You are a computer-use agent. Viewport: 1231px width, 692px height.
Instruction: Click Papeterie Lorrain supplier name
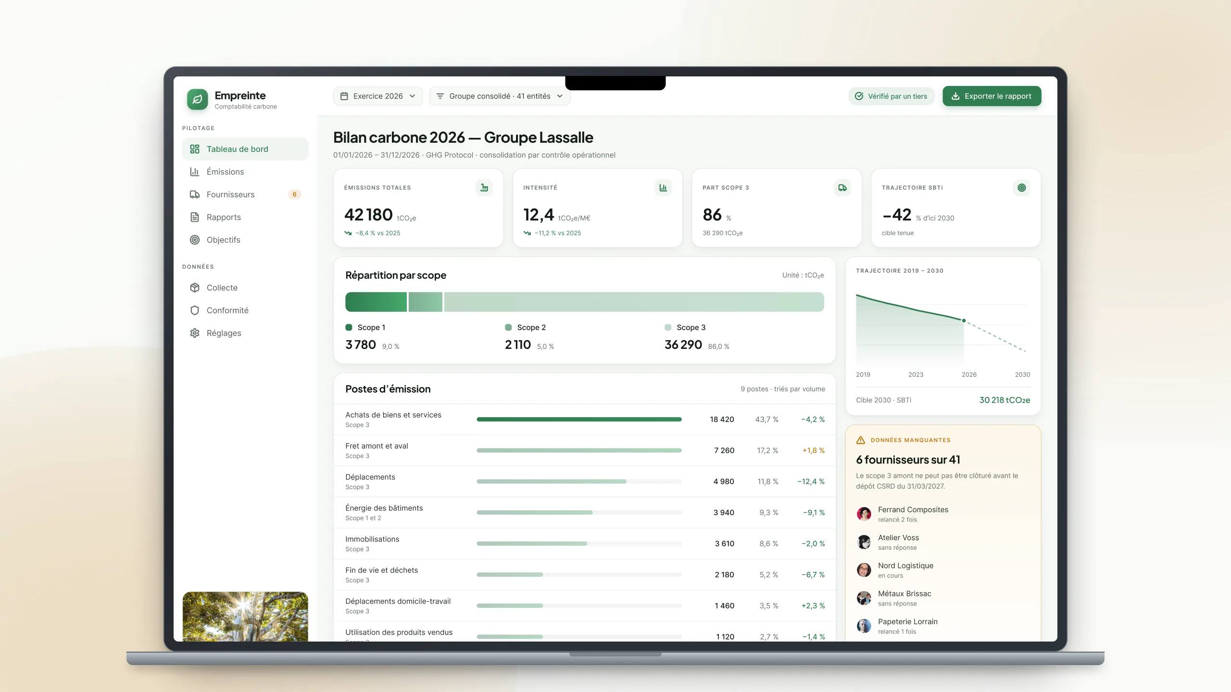(x=907, y=621)
